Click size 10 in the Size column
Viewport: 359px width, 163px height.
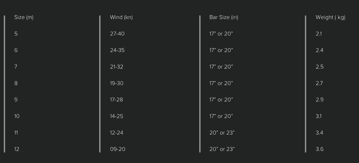[x=17, y=116]
